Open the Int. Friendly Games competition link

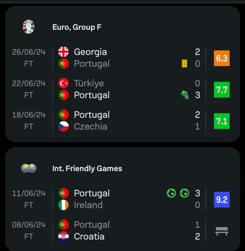click(x=87, y=169)
